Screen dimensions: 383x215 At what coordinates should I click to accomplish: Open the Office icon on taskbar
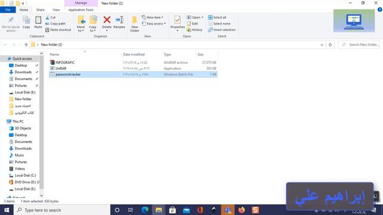tap(200, 210)
